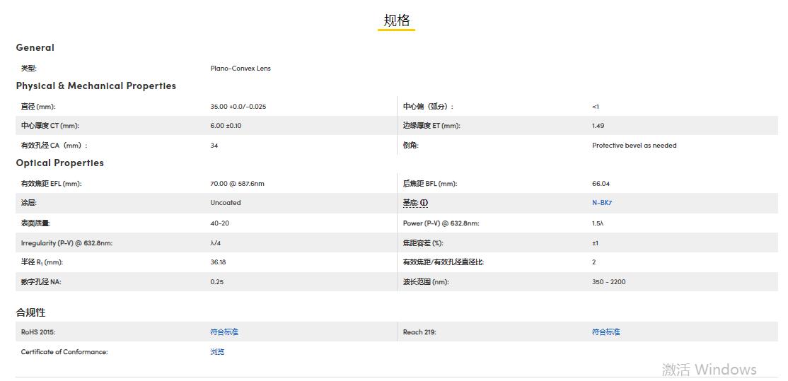Click the 半径 R1 (mm) label
788x381 pixels.
(x=42, y=262)
